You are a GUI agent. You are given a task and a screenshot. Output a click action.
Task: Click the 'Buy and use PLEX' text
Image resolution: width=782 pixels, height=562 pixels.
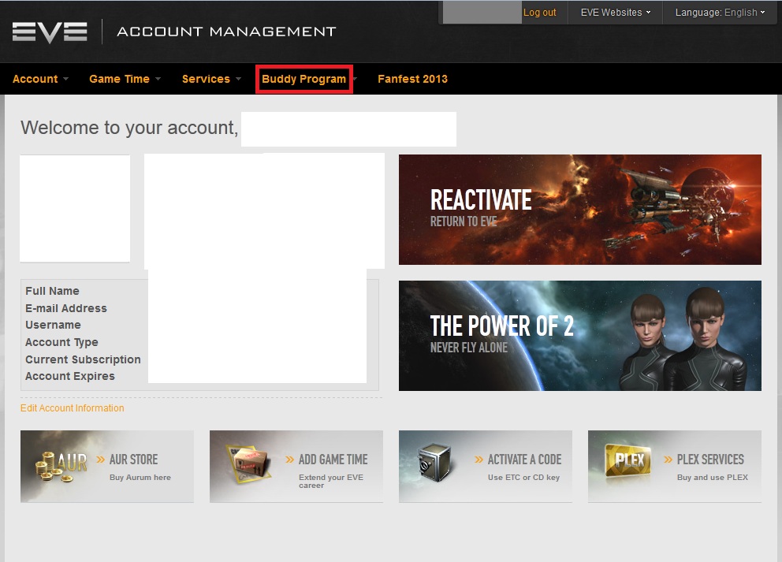712,477
